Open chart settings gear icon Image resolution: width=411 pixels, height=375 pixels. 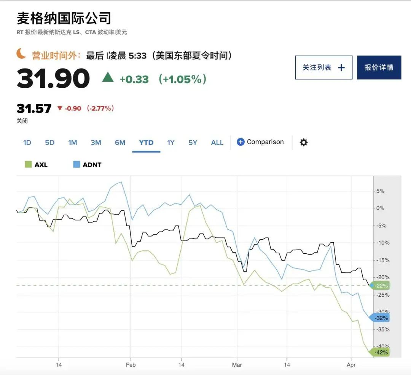[303, 142]
